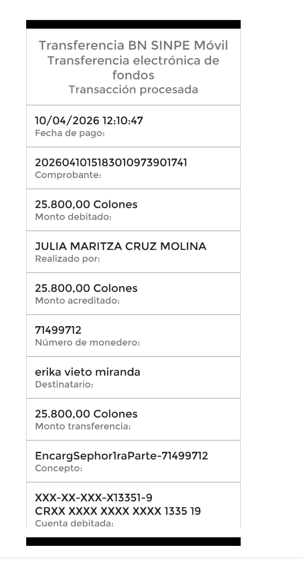This screenshot has width=303, height=562.
Task: Select the comprobante number 2026041015183010973901741
Action: click(111, 163)
